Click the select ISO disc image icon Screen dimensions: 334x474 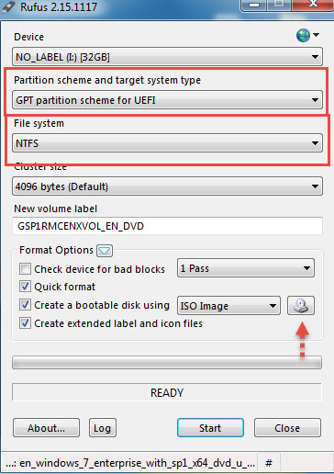301,305
